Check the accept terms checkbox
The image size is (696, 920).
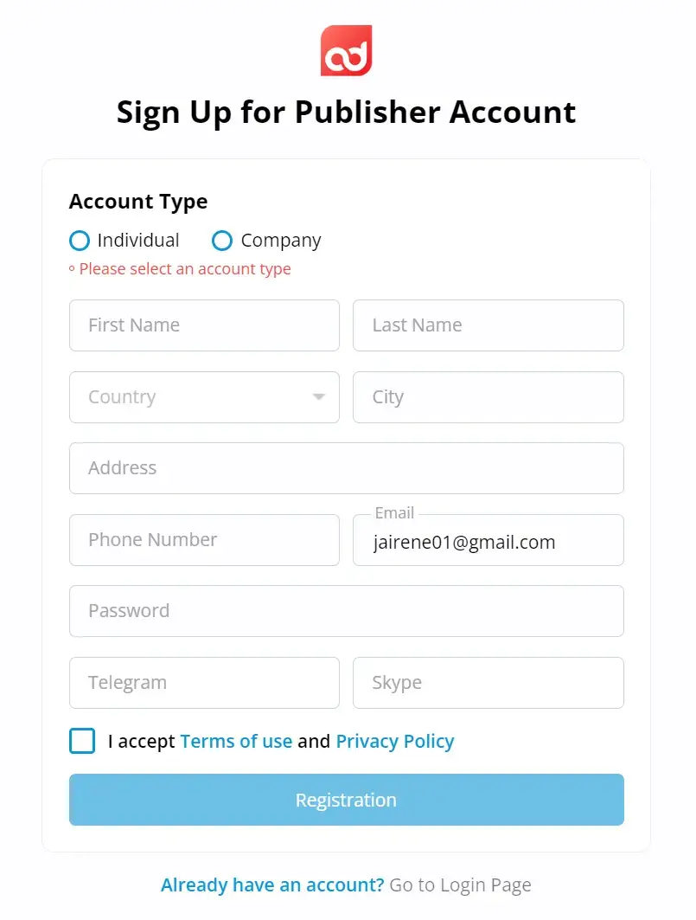point(82,741)
